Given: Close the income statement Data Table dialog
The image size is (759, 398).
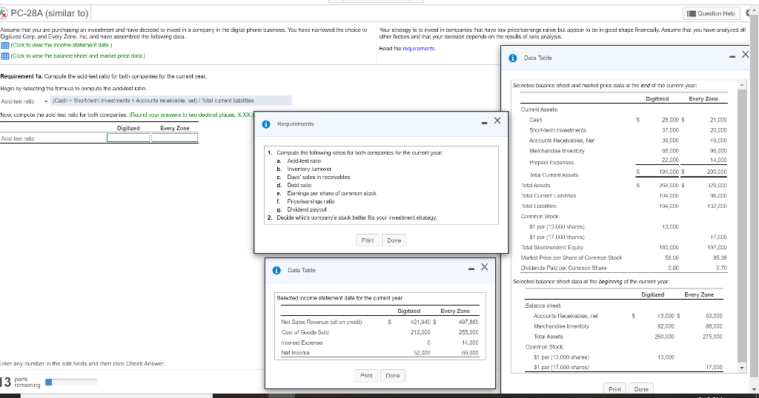Looking at the screenshot, I should coord(484,267).
